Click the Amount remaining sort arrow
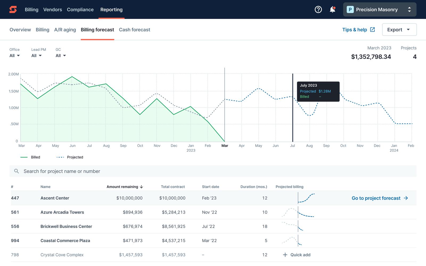Viewport: 426px width, 266px height. click(142, 187)
